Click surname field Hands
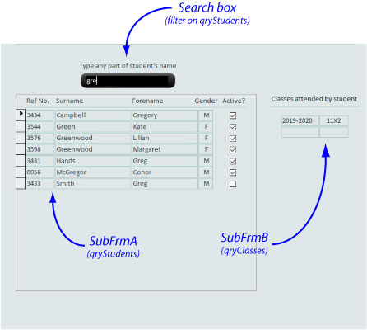The width and height of the screenshot is (367, 330). (93, 161)
